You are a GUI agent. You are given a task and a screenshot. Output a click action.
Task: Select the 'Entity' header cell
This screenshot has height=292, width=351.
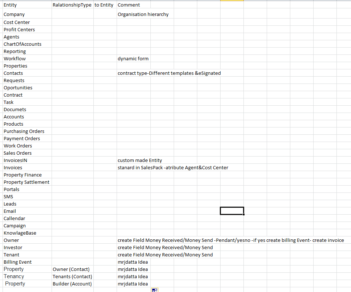[x=10, y=5]
